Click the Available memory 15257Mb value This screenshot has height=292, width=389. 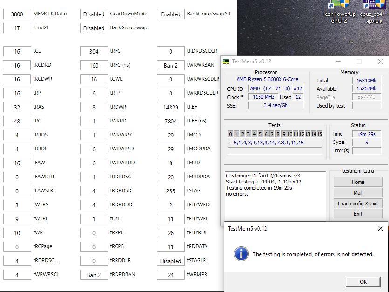(367, 88)
